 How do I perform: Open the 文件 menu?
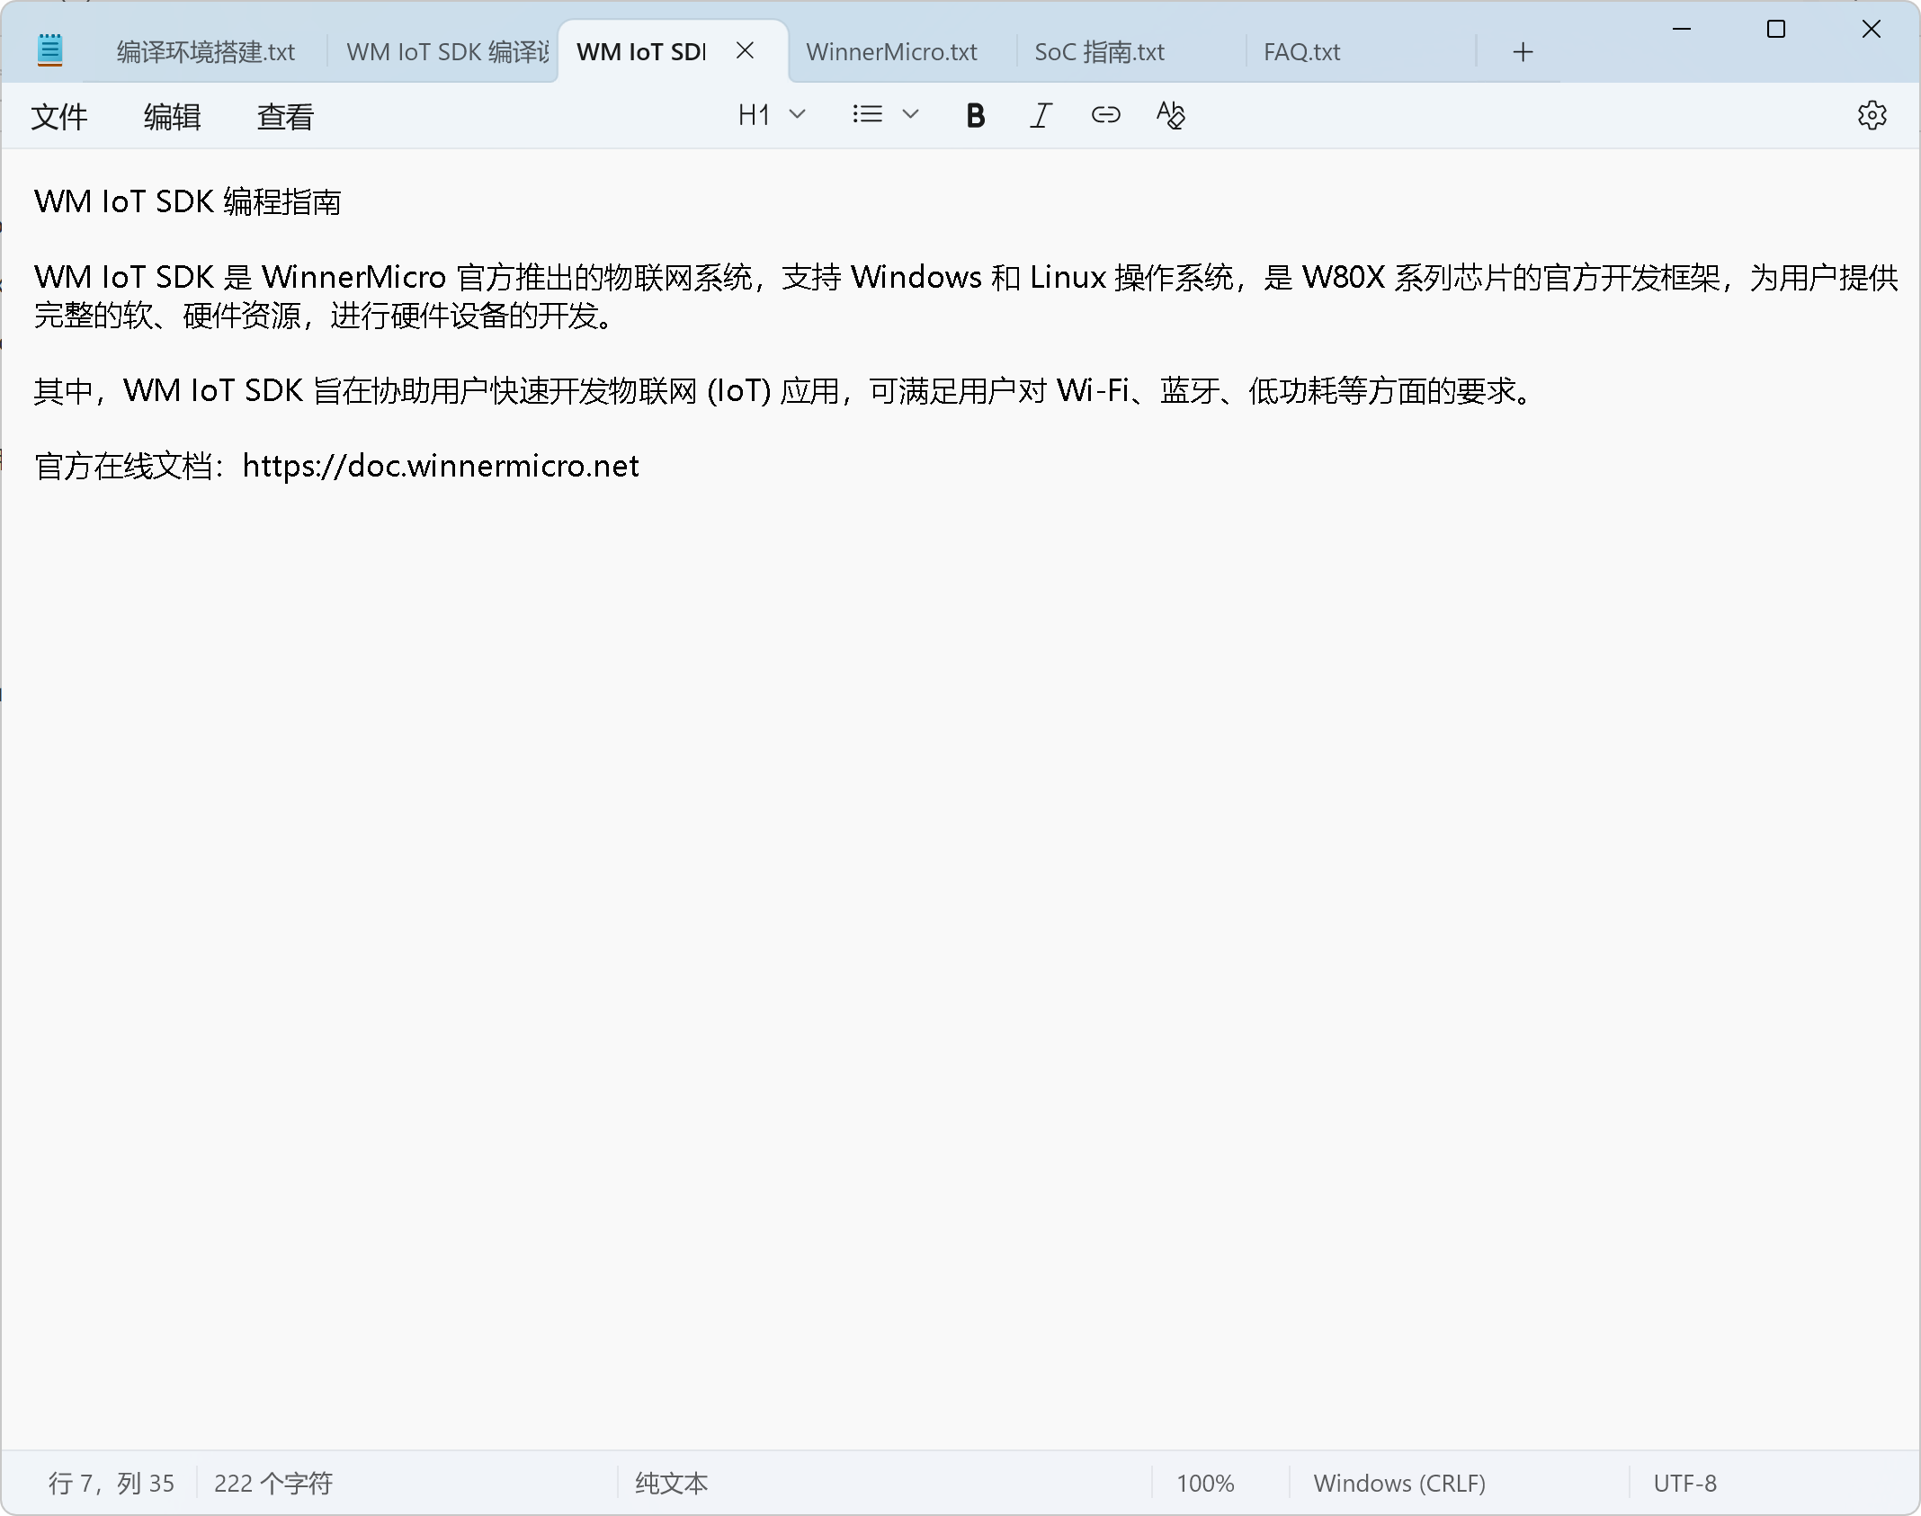pos(59,117)
